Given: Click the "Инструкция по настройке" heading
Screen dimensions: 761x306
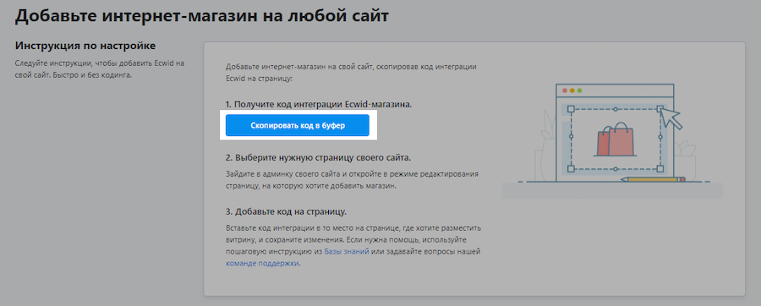Looking at the screenshot, I should [x=85, y=46].
